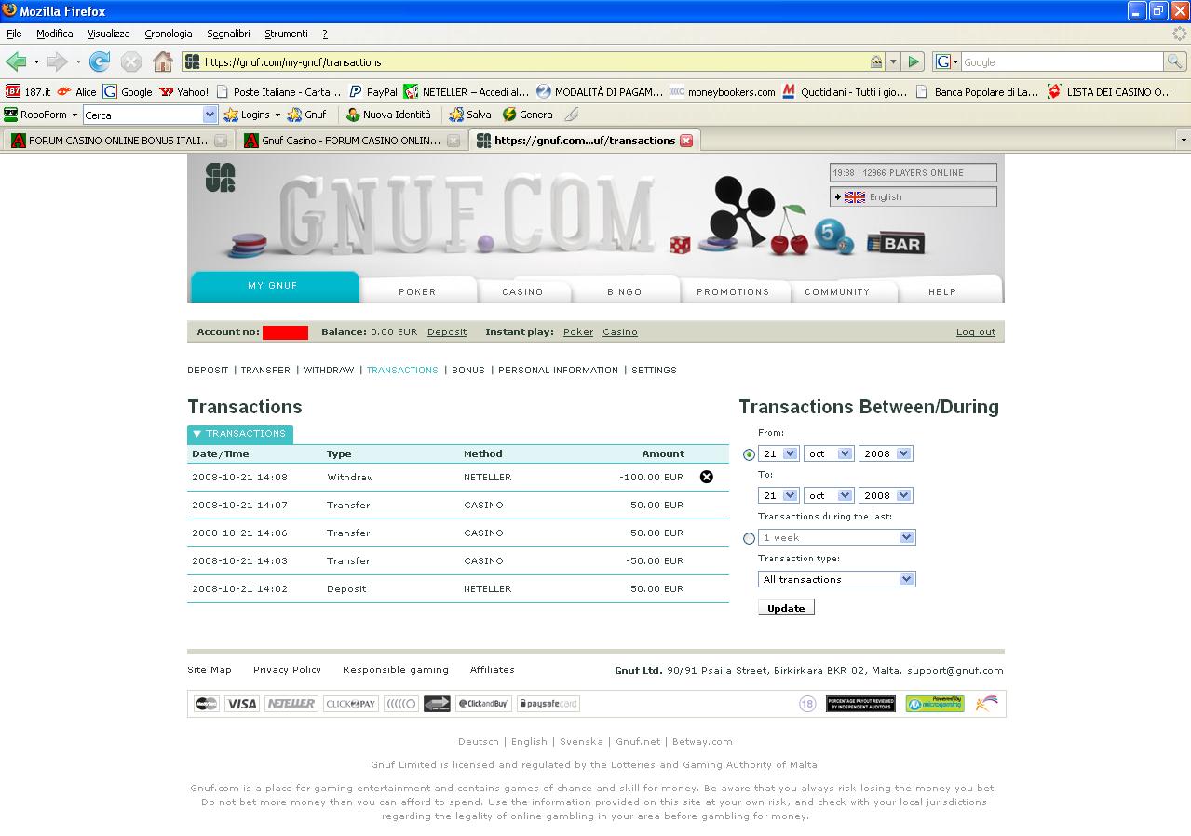This screenshot has height=836, width=1191.
Task: Switch to the POKER site tab
Action: (417, 290)
